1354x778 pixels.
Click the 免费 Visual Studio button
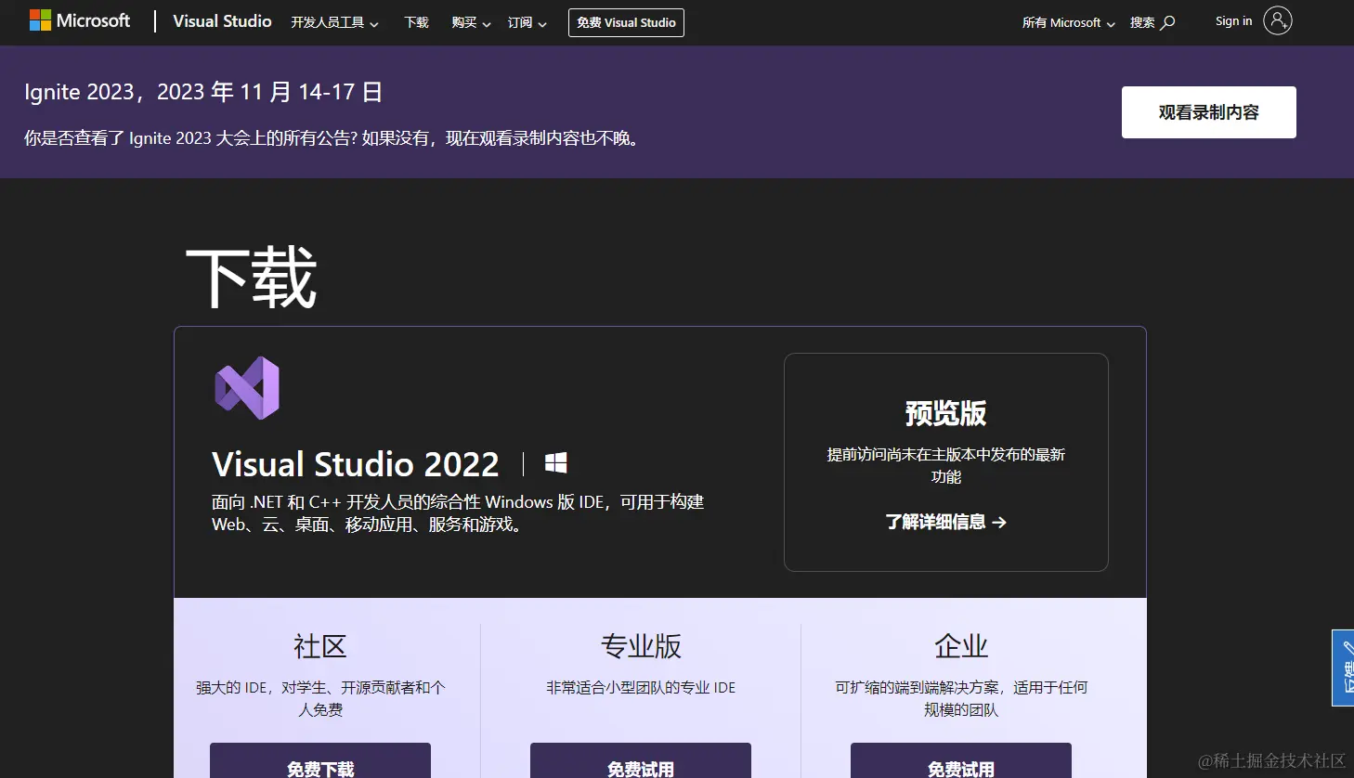[626, 22]
